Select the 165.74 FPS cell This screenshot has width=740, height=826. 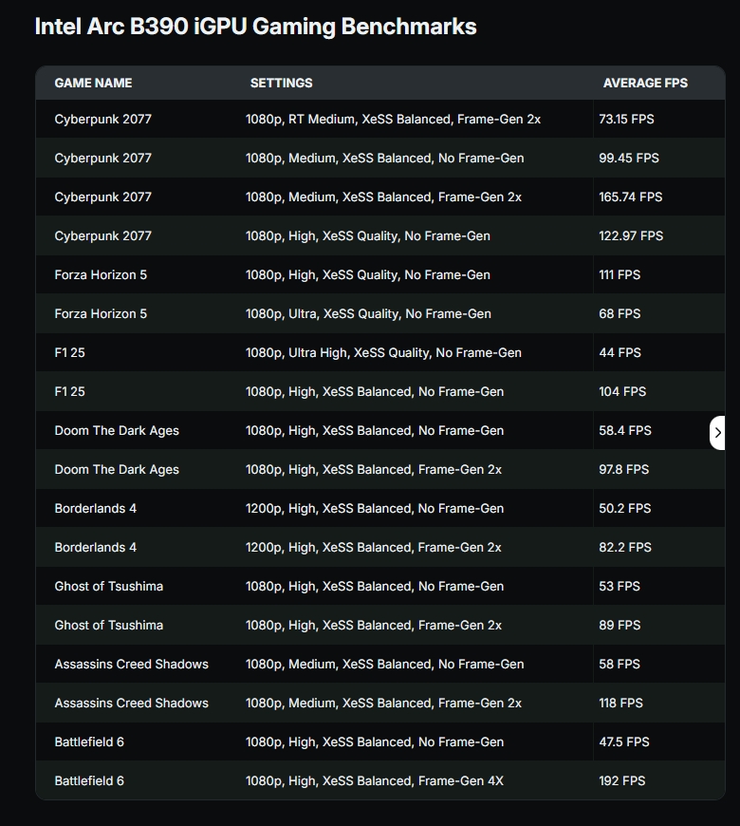pyautogui.click(x=631, y=197)
